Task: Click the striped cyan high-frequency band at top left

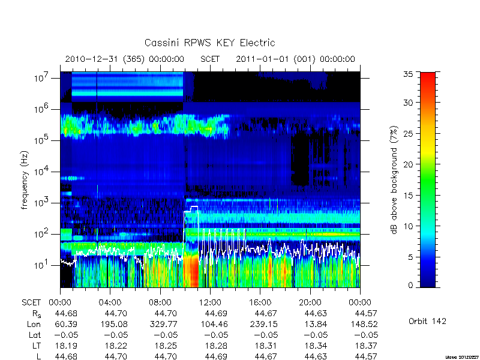Action: pos(127,84)
